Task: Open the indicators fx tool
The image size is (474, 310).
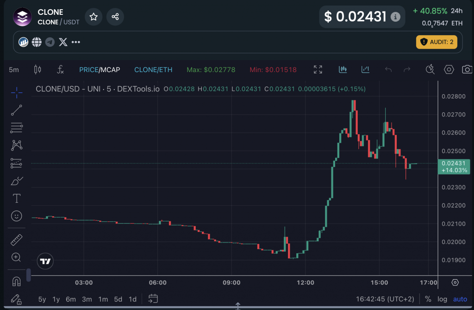Action: tap(60, 70)
